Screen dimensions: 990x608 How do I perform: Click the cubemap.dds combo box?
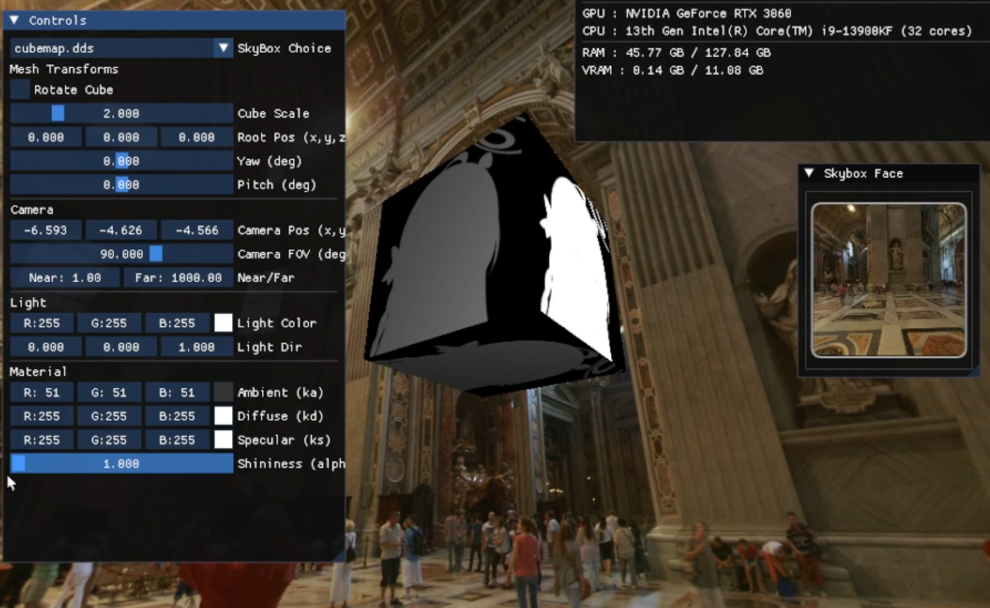point(113,48)
